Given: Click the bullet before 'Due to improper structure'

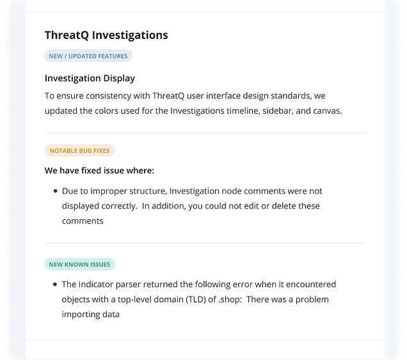Looking at the screenshot, I should [55, 191].
